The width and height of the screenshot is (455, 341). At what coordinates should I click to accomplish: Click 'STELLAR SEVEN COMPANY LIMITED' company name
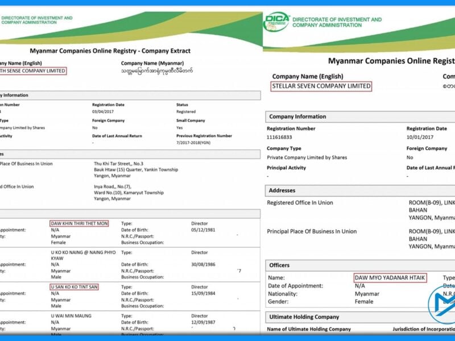tap(321, 86)
